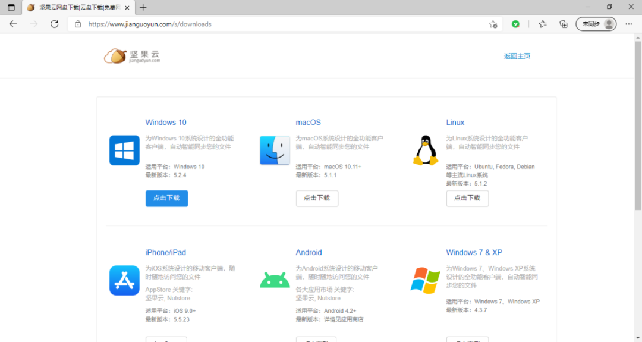The width and height of the screenshot is (642, 342).
Task: Click text 最新版本: 5.1.2
Action: [x=467, y=184]
